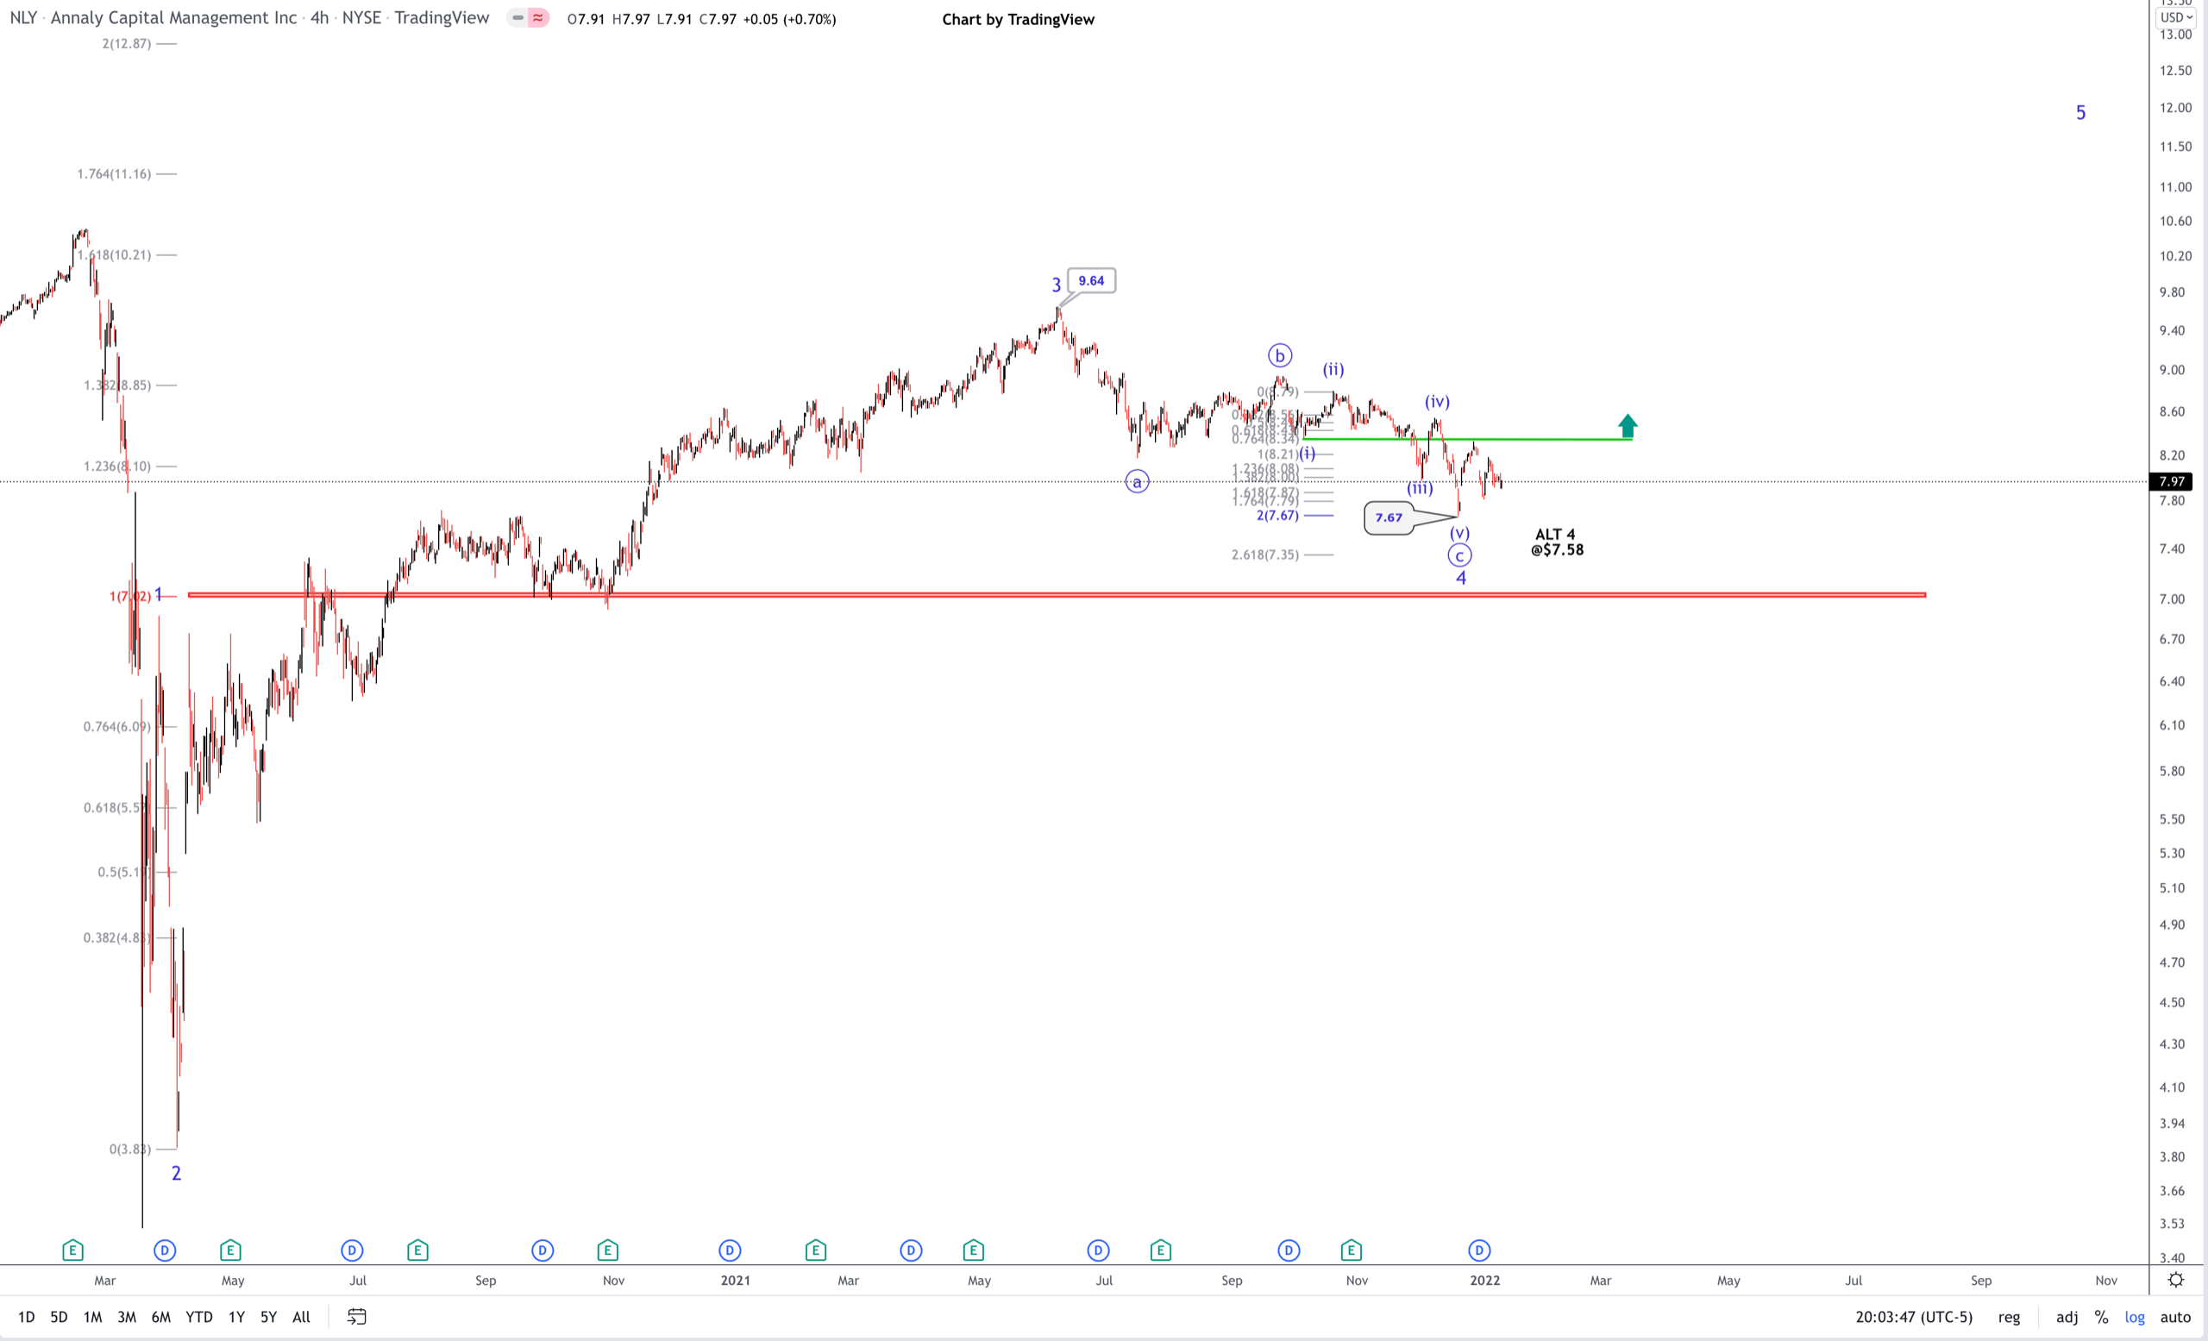Image resolution: width=2208 pixels, height=1341 pixels.
Task: Click the blue wave 3 label
Action: (1056, 285)
